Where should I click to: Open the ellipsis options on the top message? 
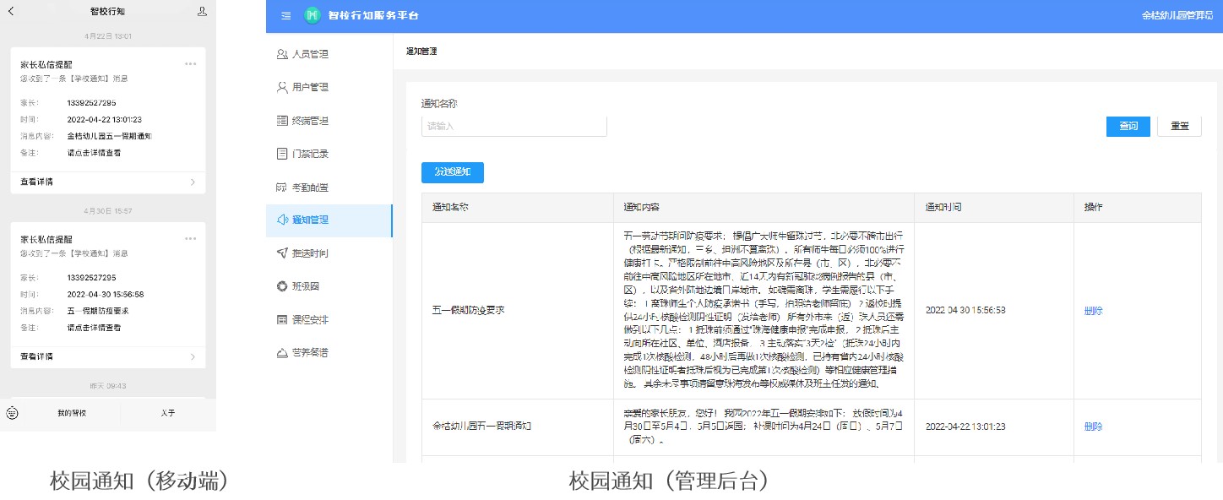(191, 62)
